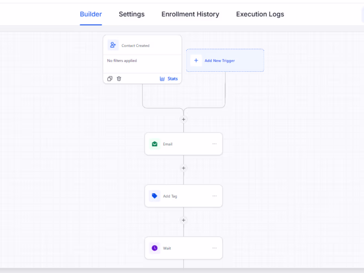
Task: Select the Email action label
Action: pos(168,144)
